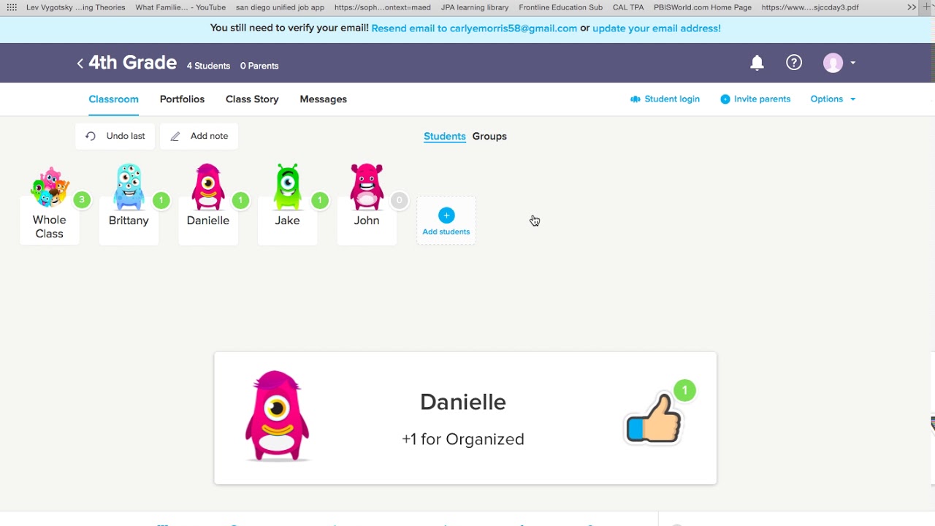Open CAL TPA bookmark

628,7
